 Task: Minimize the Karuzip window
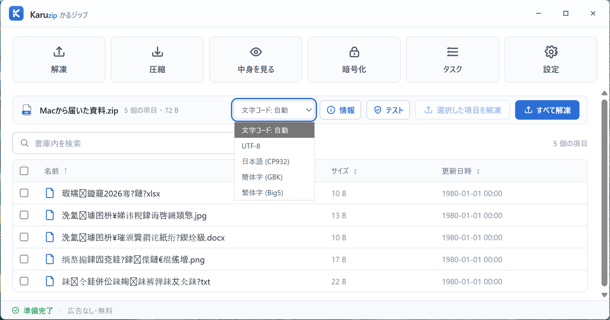(538, 13)
